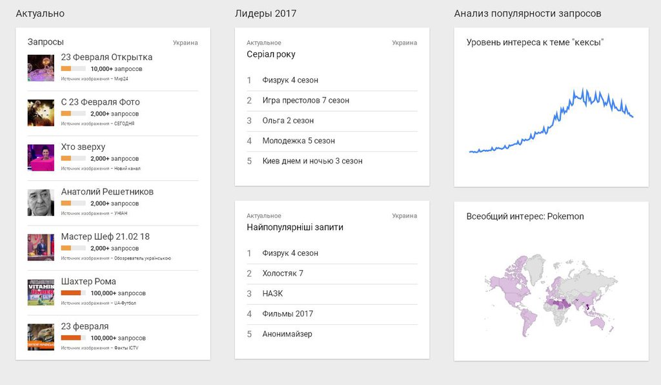Open the "Шахтер Рома" search query title

88,282
